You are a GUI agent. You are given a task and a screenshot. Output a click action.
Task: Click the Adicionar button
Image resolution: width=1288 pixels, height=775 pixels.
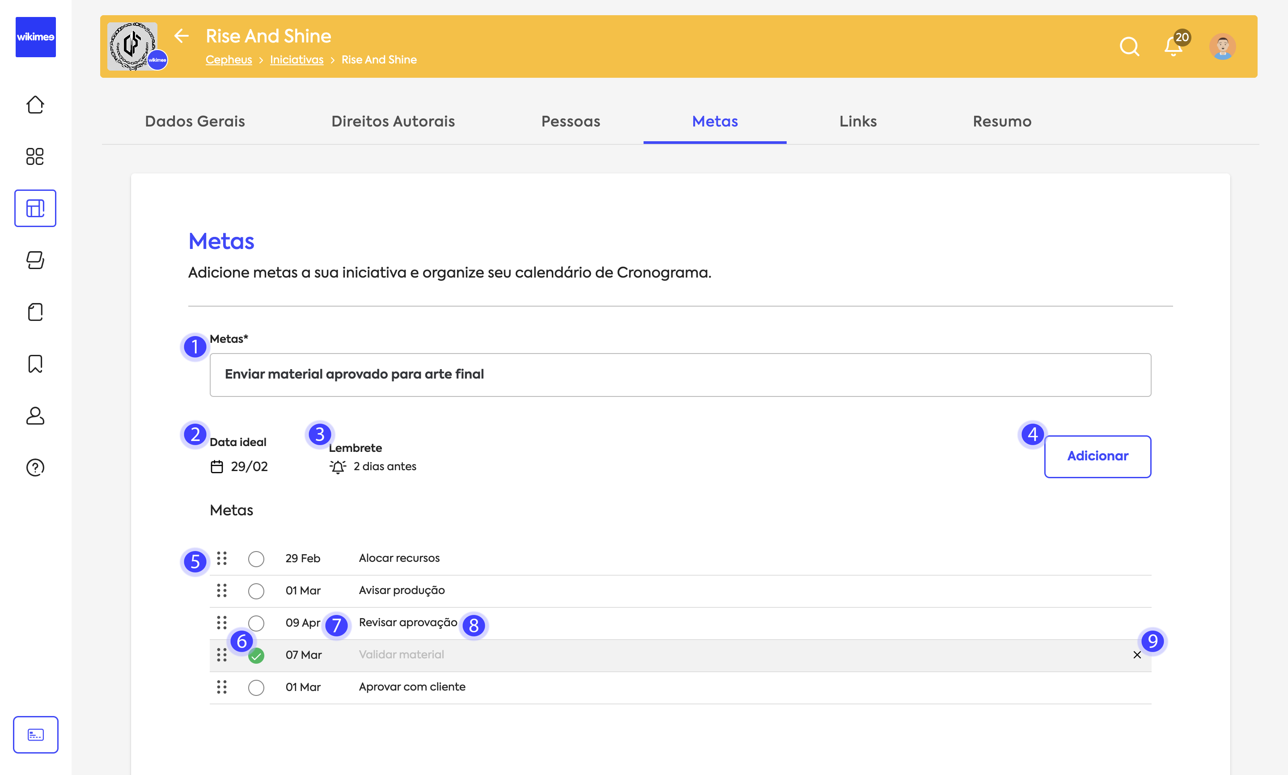(1097, 456)
